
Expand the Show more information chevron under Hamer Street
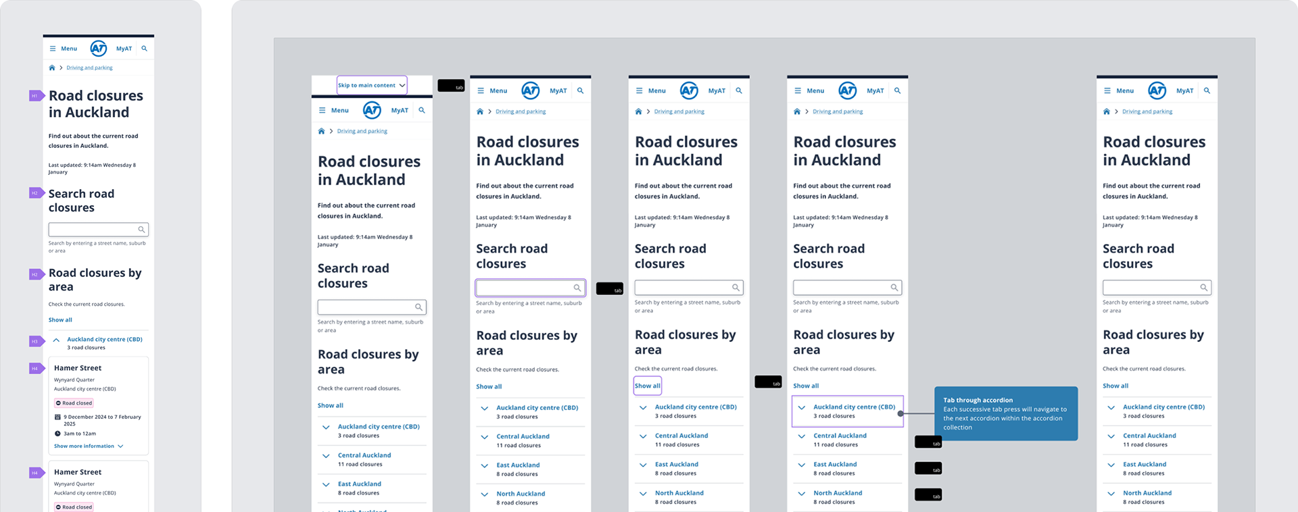pos(120,446)
